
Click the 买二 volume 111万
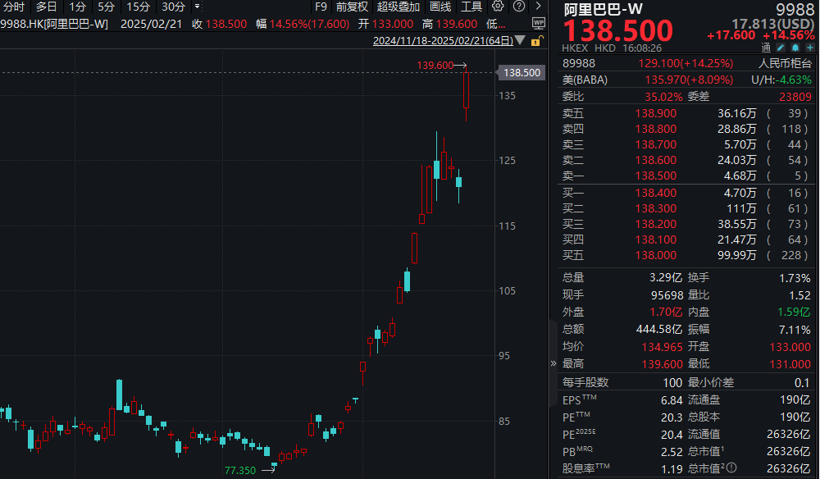741,208
